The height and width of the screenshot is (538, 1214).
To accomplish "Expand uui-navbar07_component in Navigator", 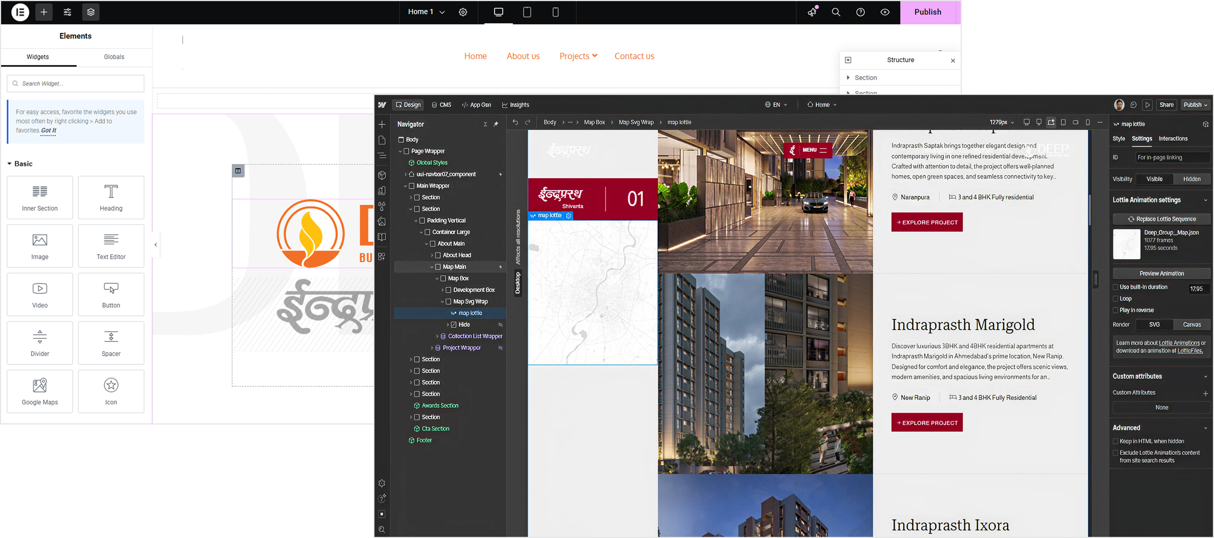I will click(x=405, y=174).
